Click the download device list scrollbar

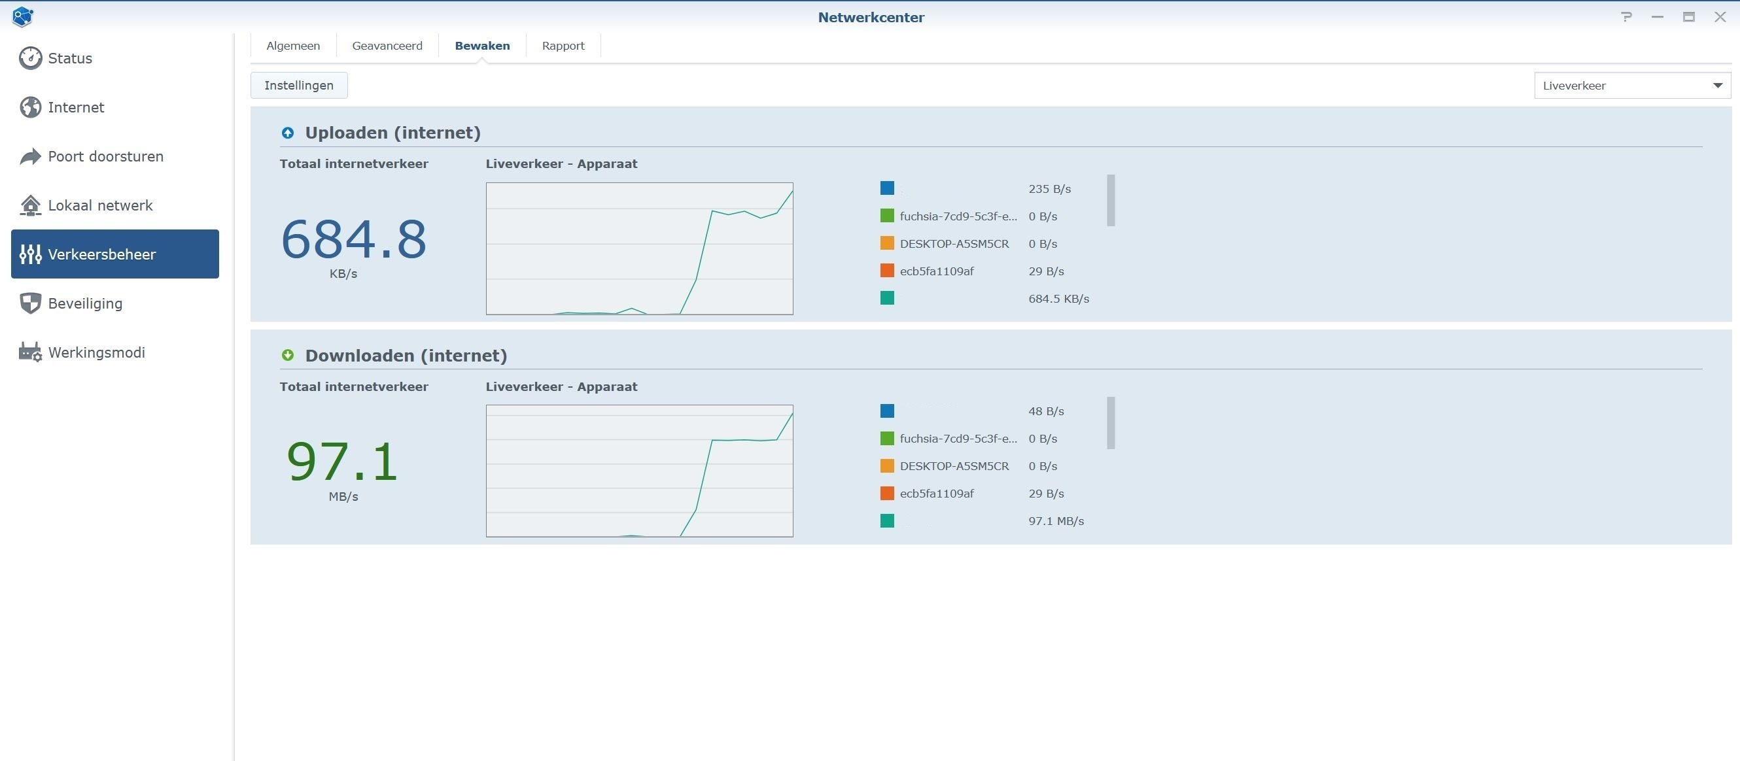[x=1111, y=423]
